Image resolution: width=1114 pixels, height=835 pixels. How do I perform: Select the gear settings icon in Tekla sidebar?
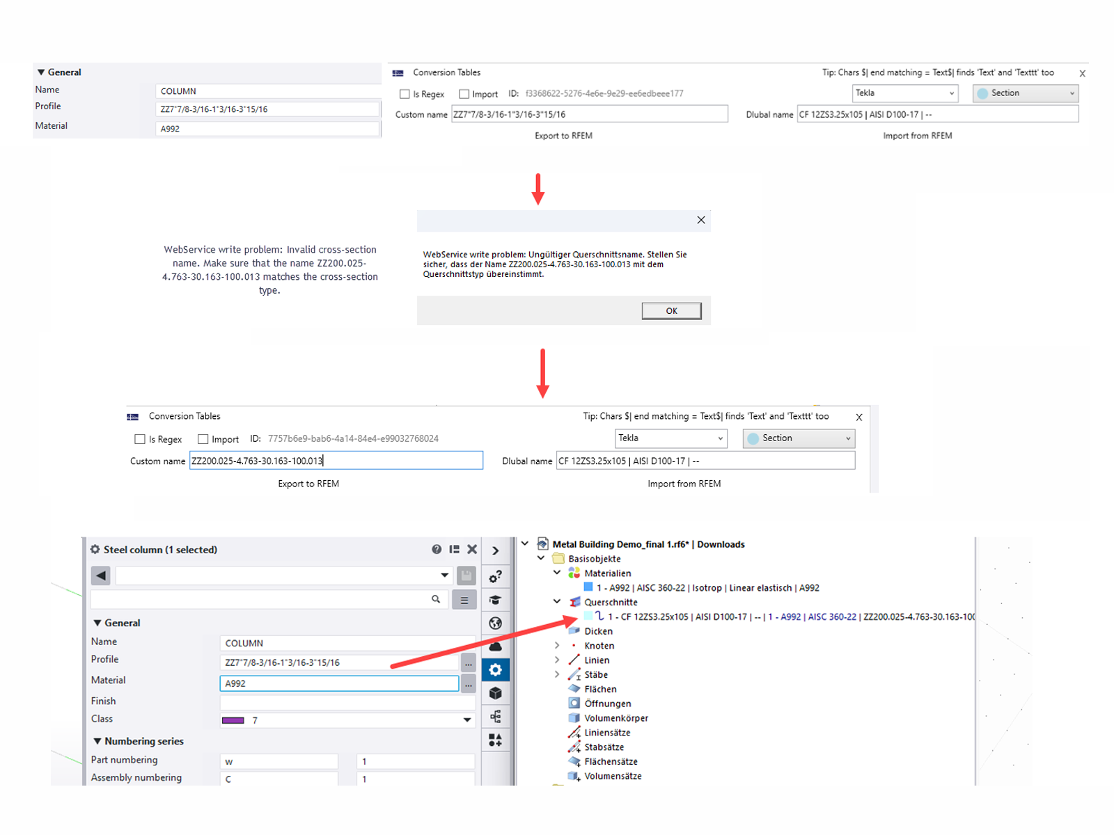point(496,669)
